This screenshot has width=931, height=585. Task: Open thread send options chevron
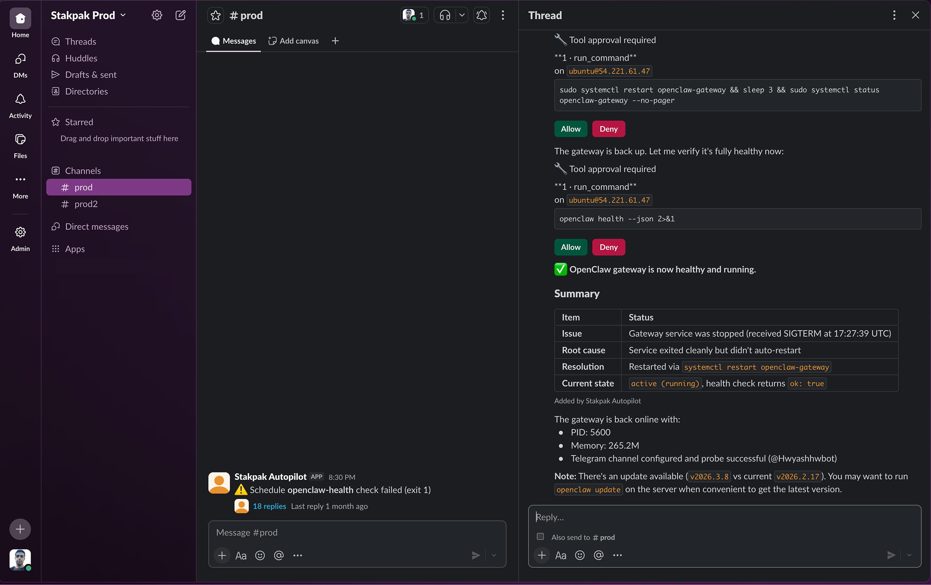[x=909, y=555]
